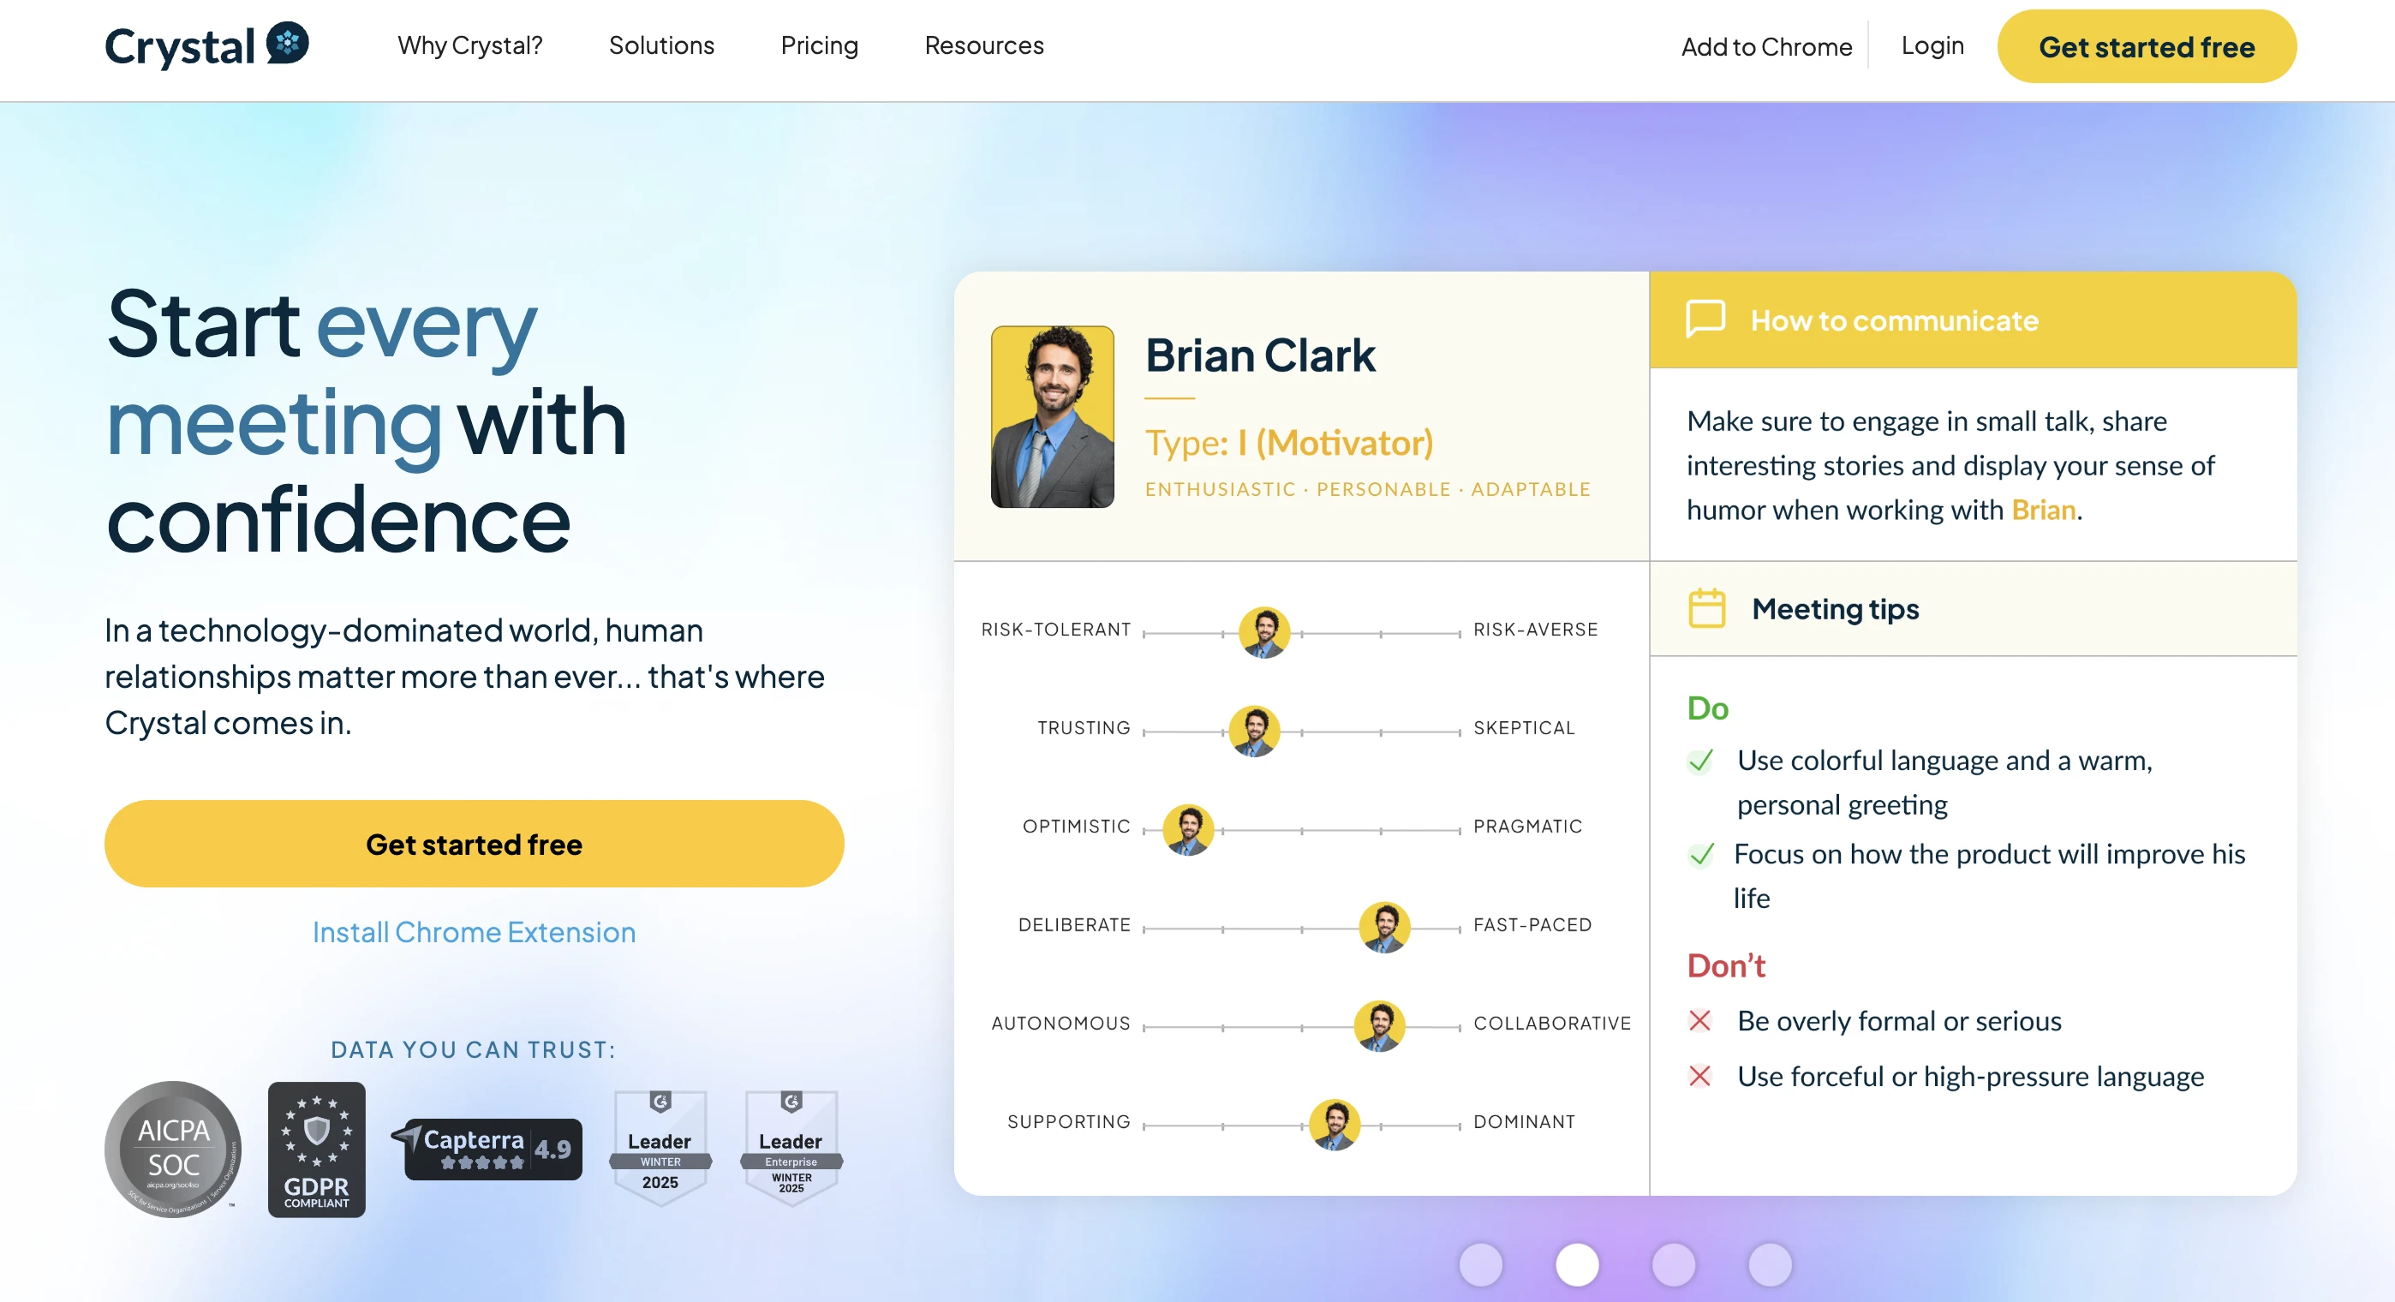Image resolution: width=2395 pixels, height=1302 pixels.
Task: Click Install Chrome Extension link
Action: 475,931
